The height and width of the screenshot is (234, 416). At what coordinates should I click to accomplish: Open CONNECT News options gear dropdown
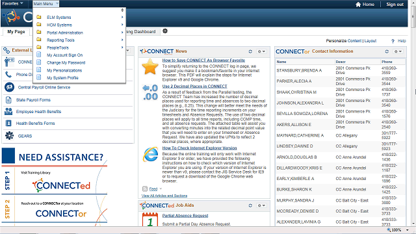261,51
